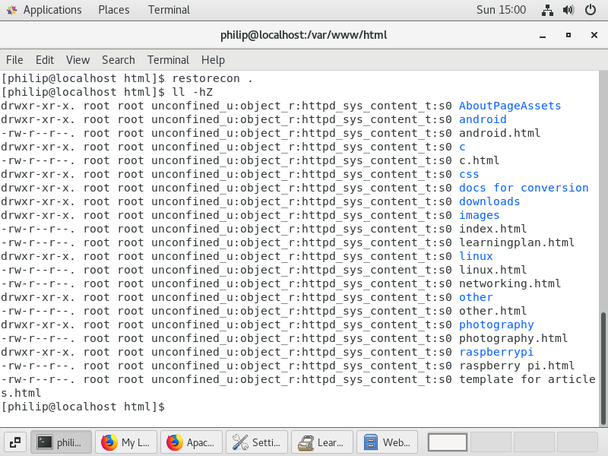Select the second workspace in switcher

(490, 442)
